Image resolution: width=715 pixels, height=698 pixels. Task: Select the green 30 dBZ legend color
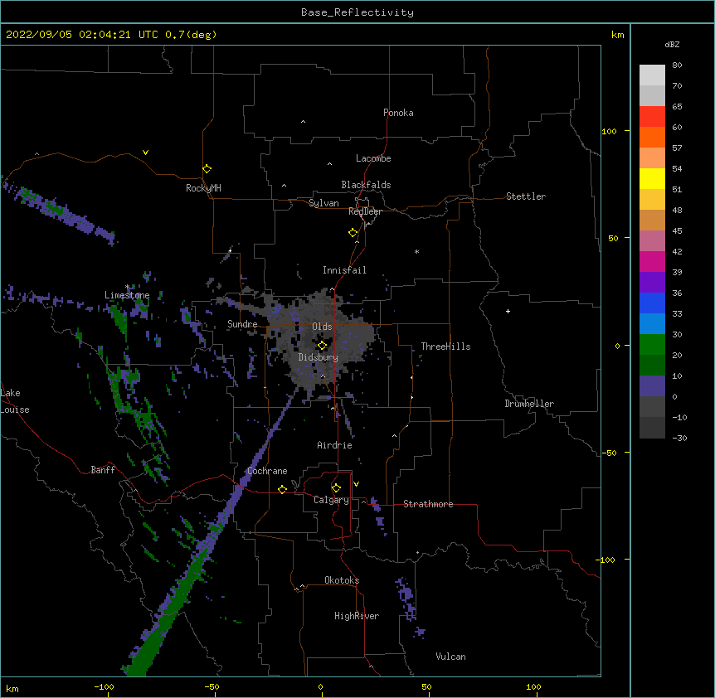tap(652, 345)
